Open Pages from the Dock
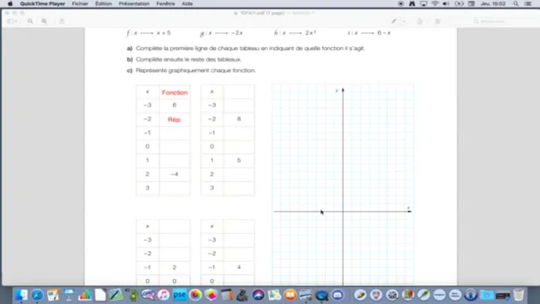This screenshot has width=540, height=304. click(x=52, y=295)
